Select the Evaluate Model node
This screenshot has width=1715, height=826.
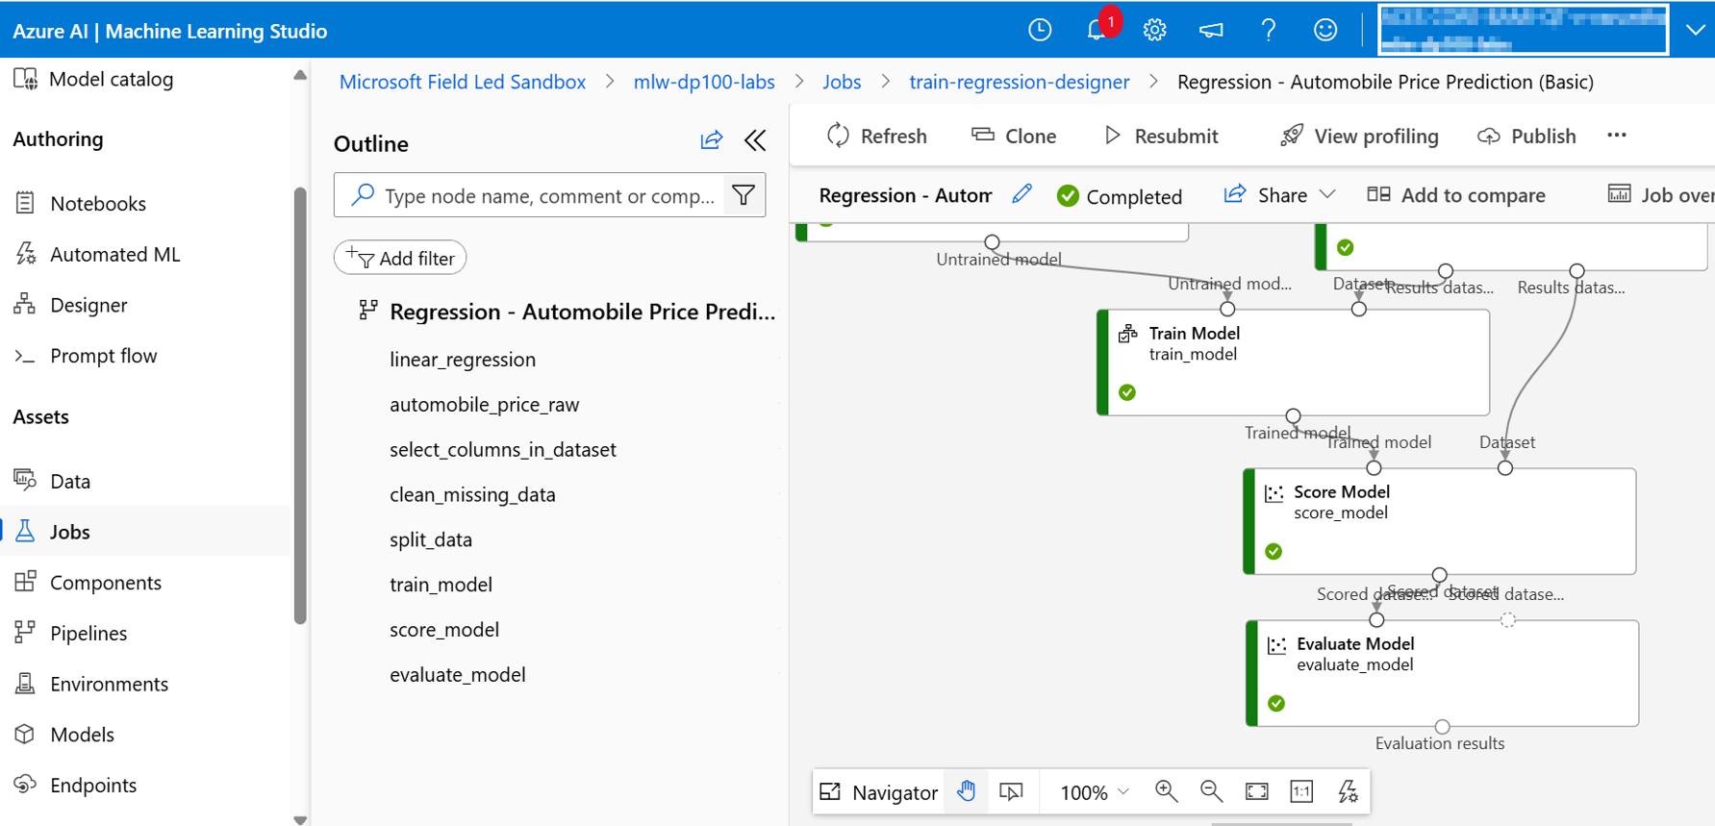1442,673
